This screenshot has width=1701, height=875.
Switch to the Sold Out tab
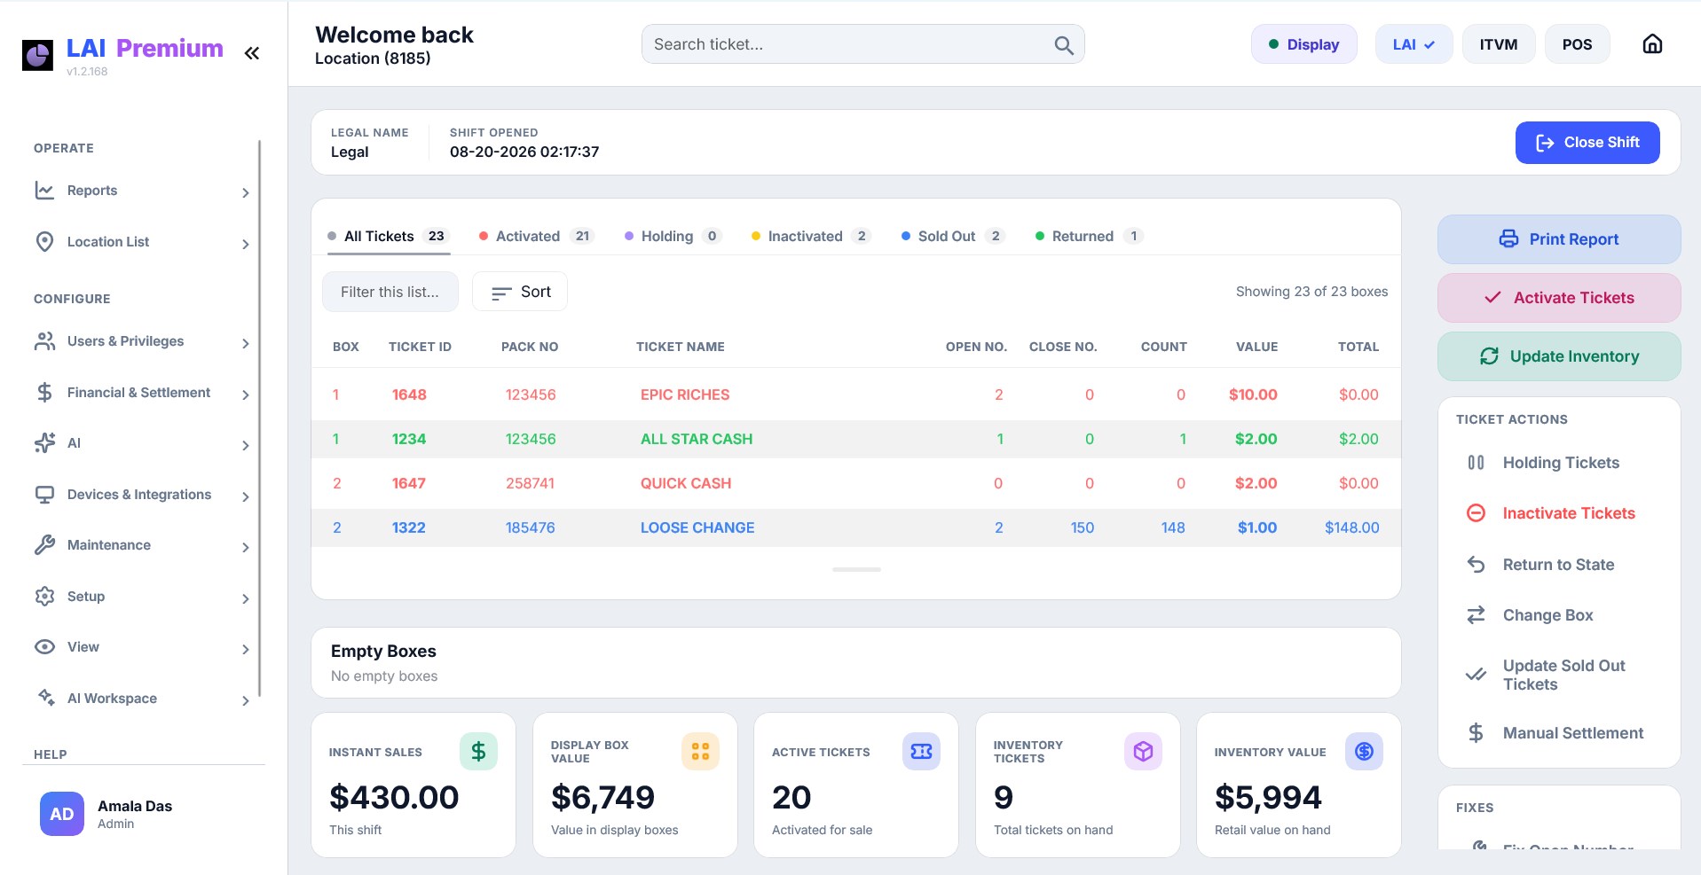point(953,237)
